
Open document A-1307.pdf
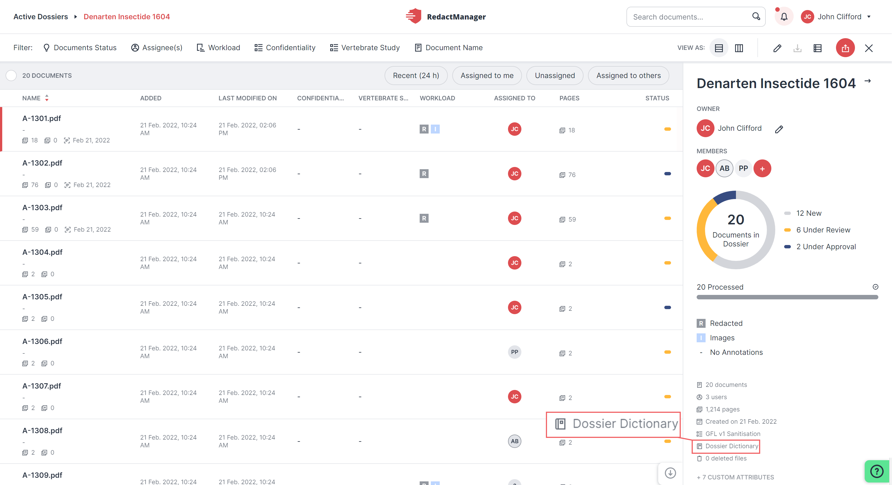42,385
